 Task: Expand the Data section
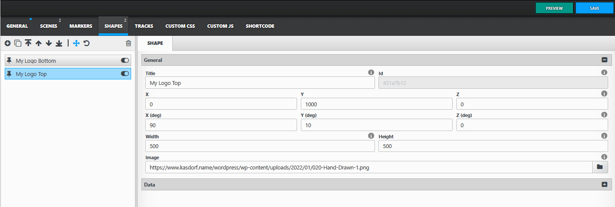[604, 185]
